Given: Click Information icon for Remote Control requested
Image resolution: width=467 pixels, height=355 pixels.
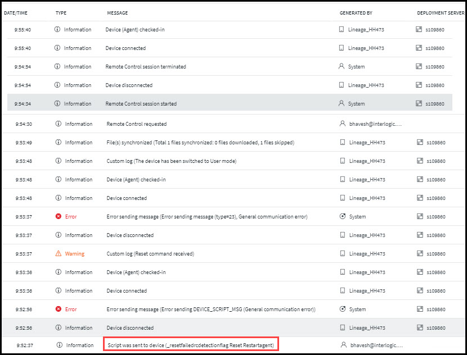Looking at the screenshot, I should coord(59,124).
